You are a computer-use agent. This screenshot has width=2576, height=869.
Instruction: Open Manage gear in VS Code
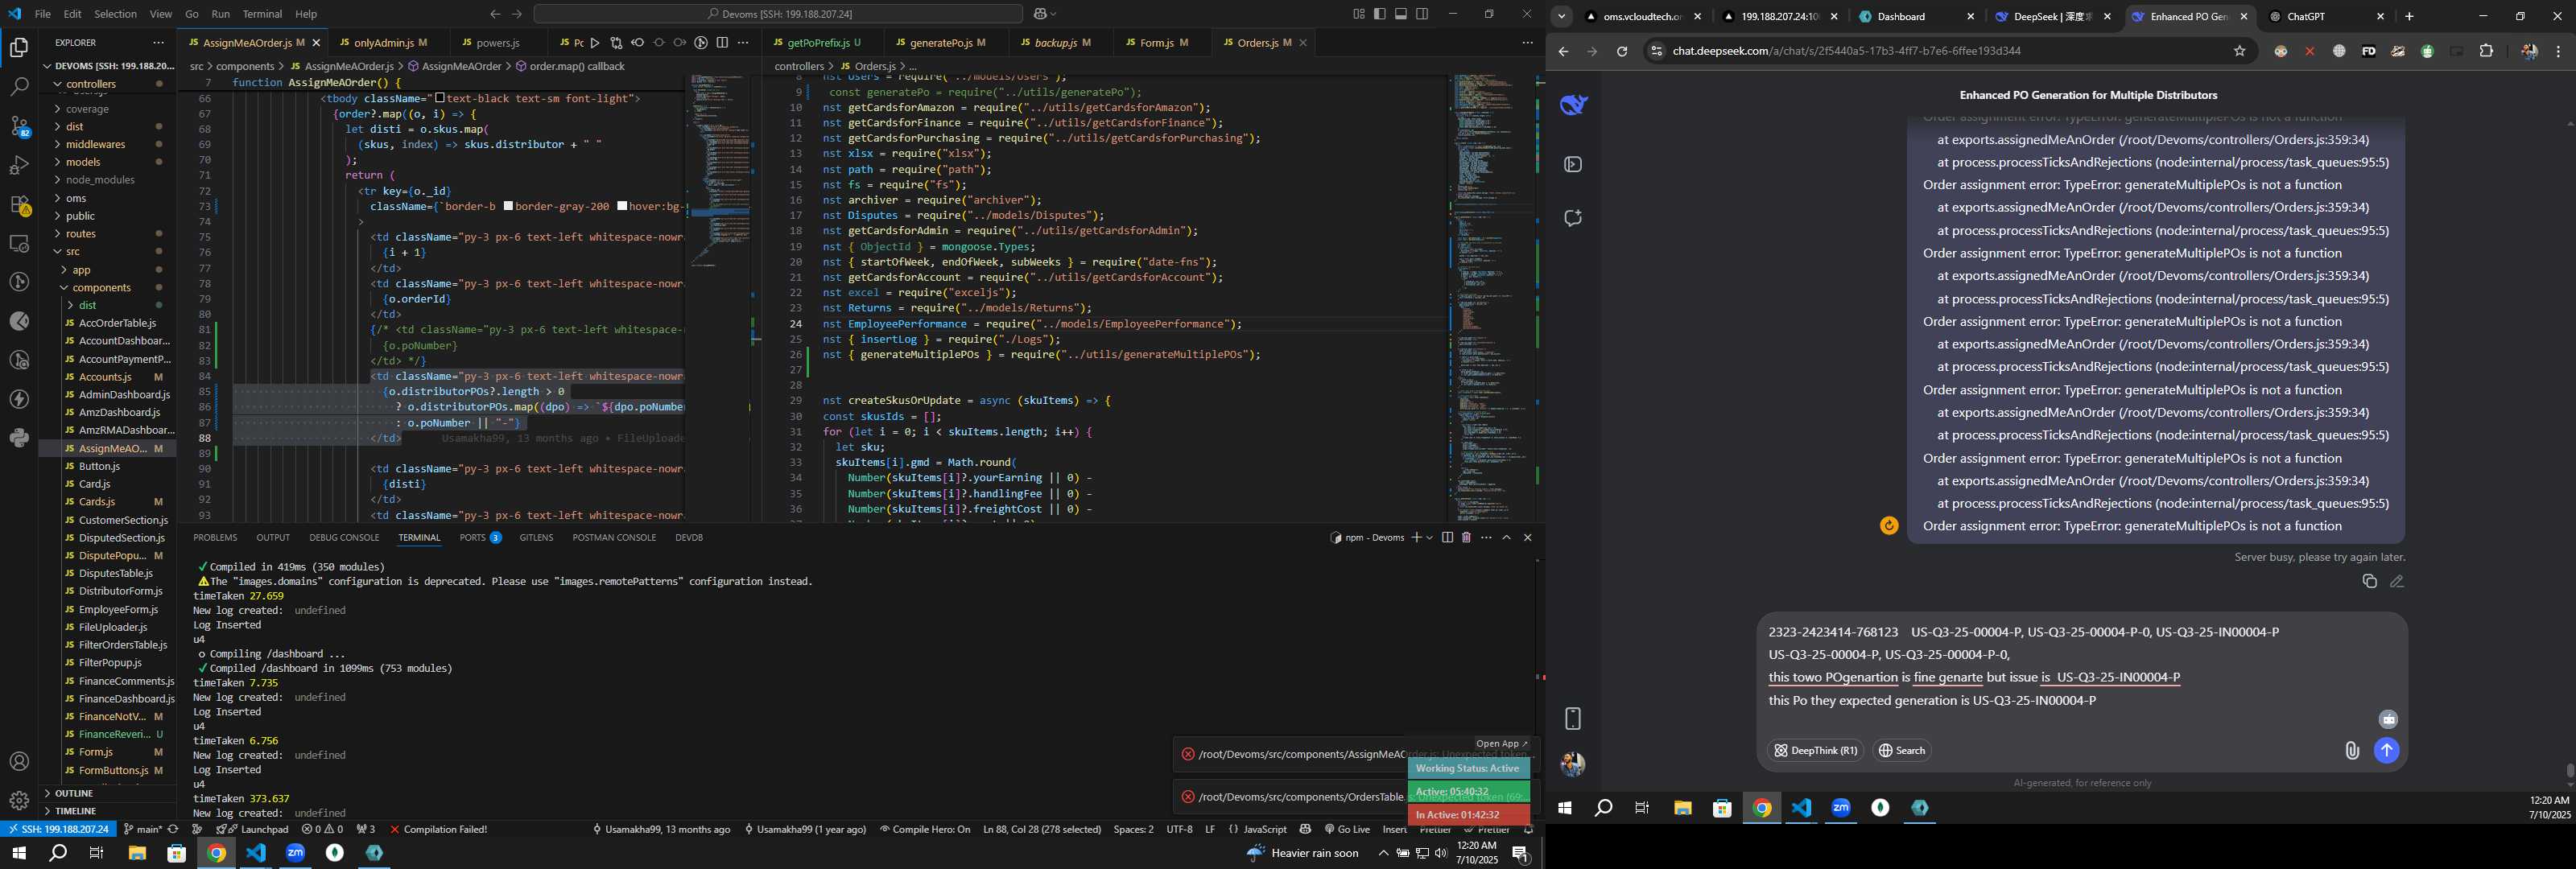tap(19, 800)
